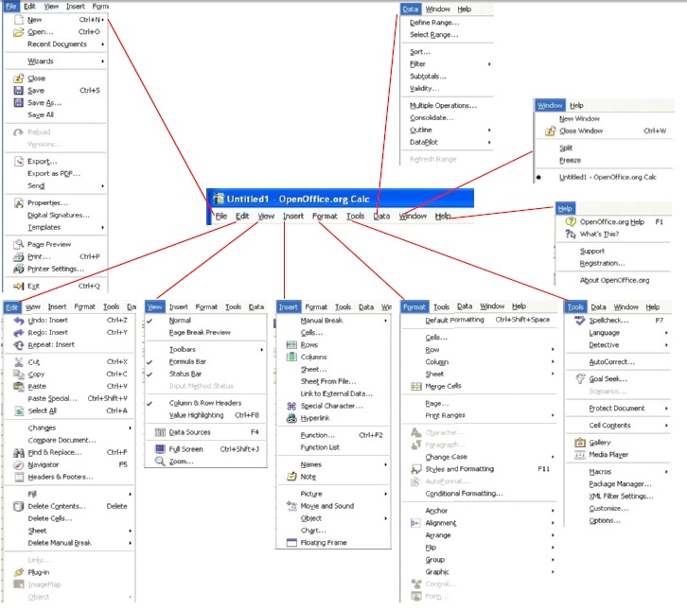Open Insert in the Untitled1 window menu bar
Screen dimensions: 687x611
tap(293, 217)
